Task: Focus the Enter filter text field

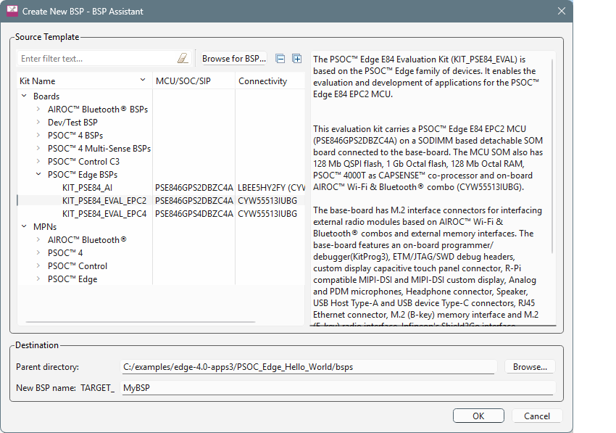Action: point(99,59)
